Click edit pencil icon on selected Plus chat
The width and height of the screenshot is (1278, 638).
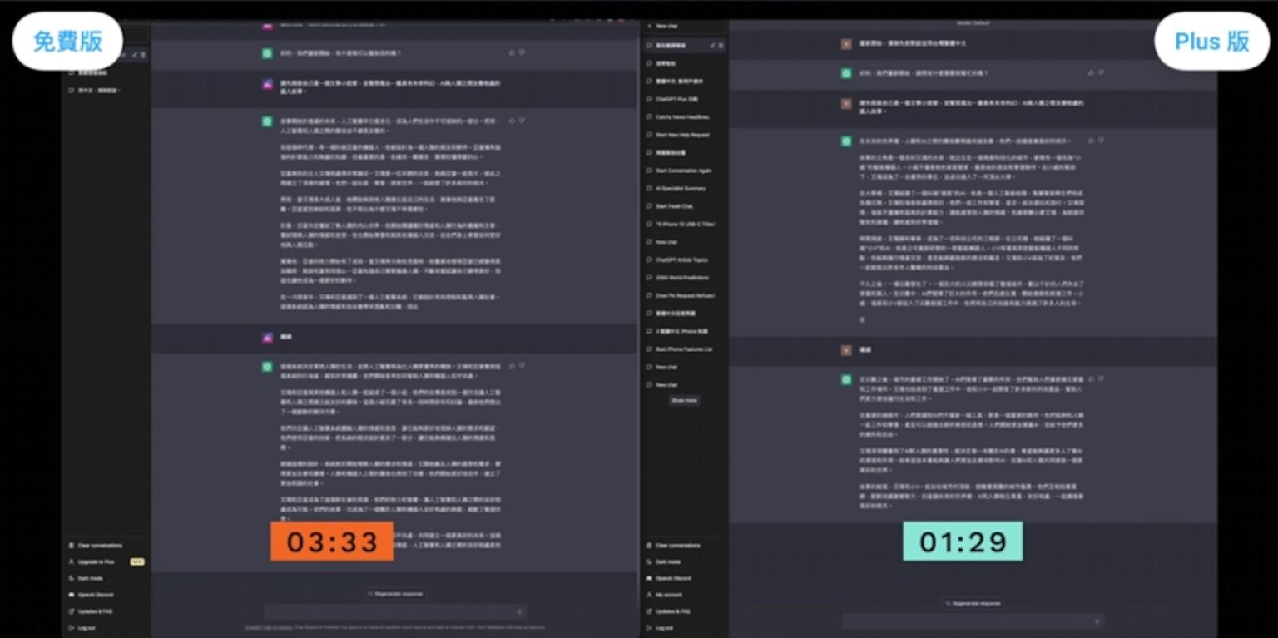(712, 45)
